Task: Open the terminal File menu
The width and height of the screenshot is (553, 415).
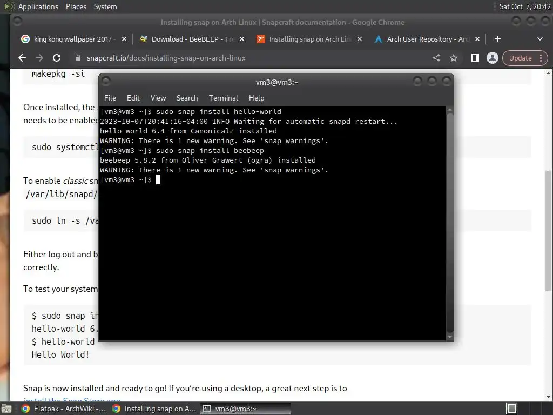Action: tap(110, 98)
